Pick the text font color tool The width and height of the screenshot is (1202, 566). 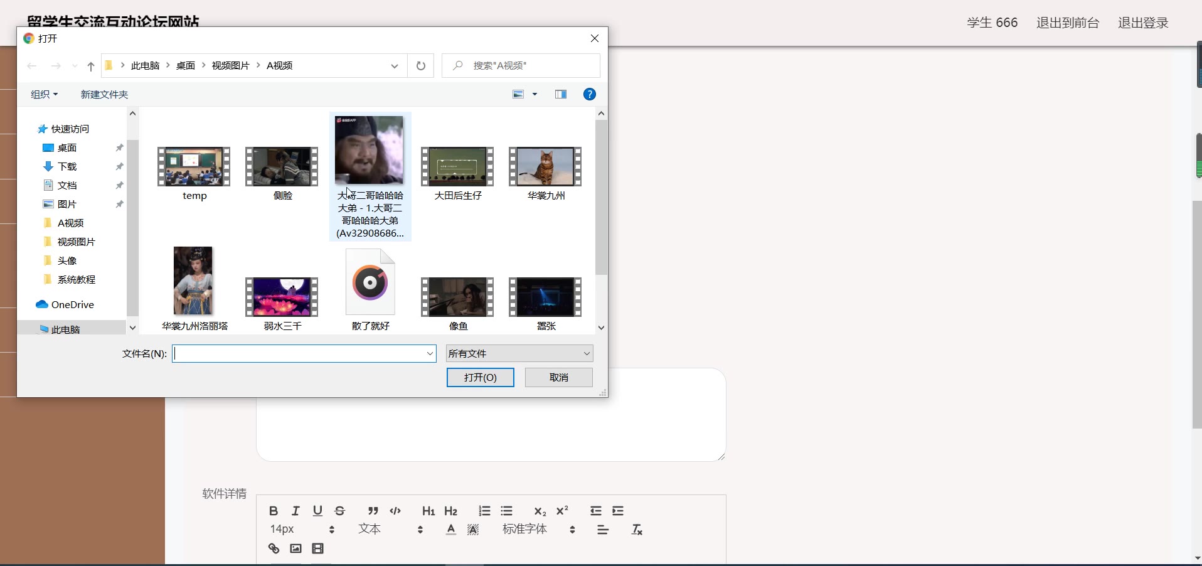point(451,530)
